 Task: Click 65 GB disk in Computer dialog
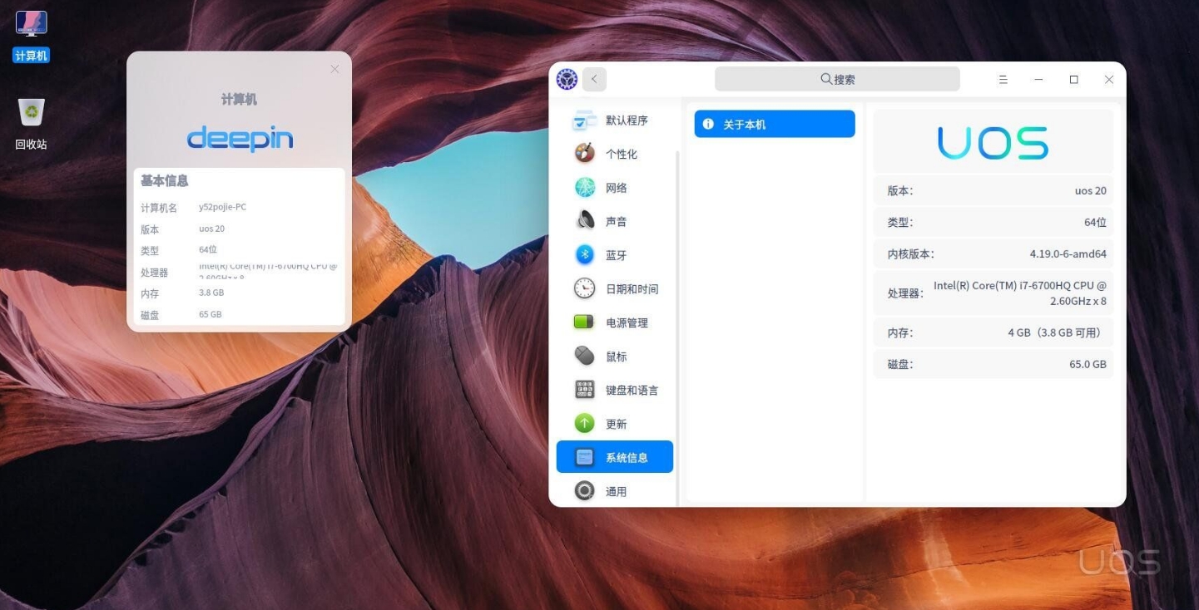(211, 314)
